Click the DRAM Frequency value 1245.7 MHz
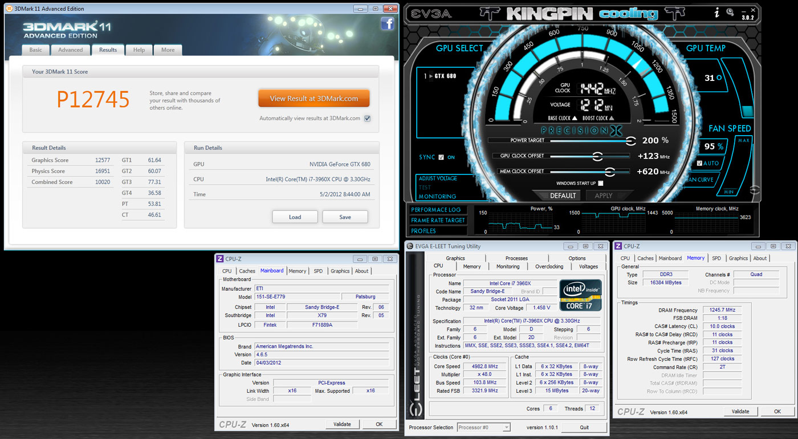 (x=723, y=310)
